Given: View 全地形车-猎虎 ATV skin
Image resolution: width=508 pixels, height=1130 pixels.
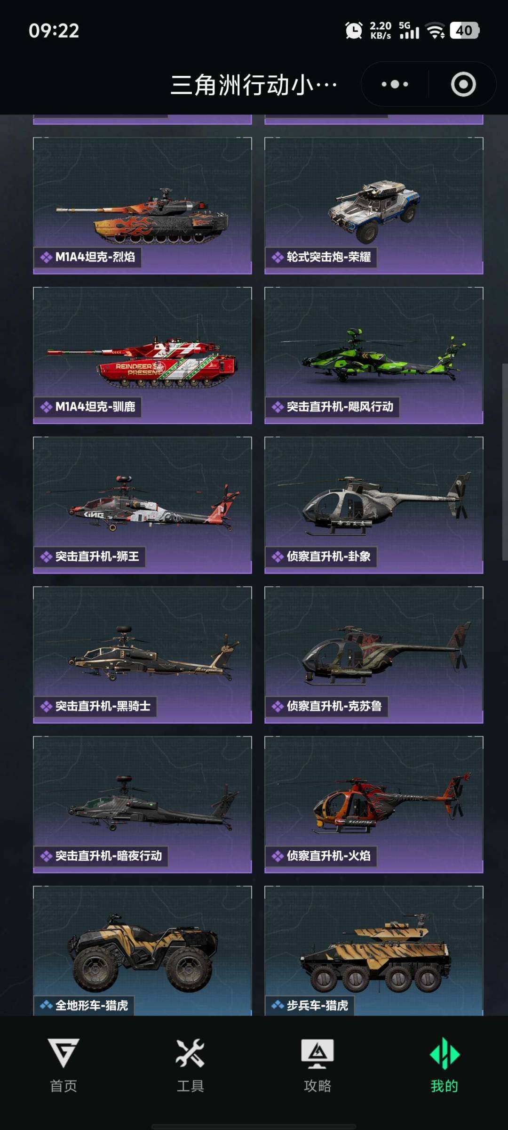Looking at the screenshot, I should [143, 950].
